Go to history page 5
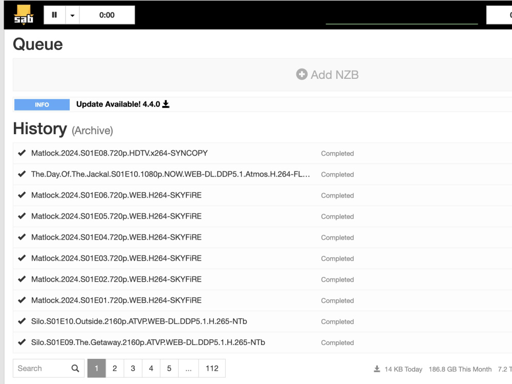Viewport: 512px width, 384px height. 169,368
